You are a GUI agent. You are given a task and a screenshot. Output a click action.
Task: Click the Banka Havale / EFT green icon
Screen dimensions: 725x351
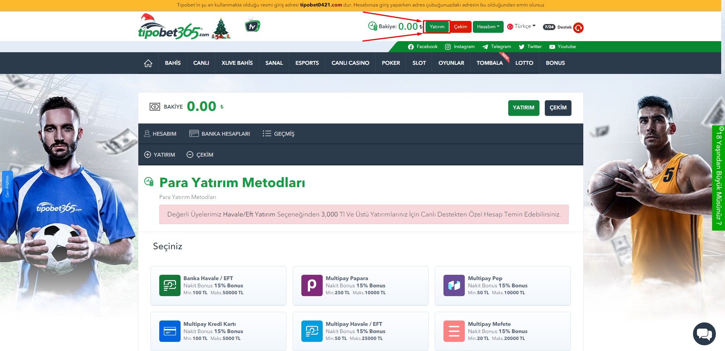coord(170,285)
